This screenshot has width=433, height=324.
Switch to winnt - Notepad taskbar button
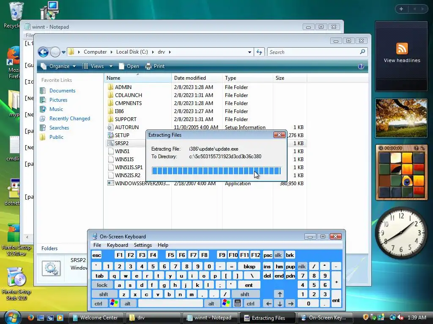click(x=210, y=318)
